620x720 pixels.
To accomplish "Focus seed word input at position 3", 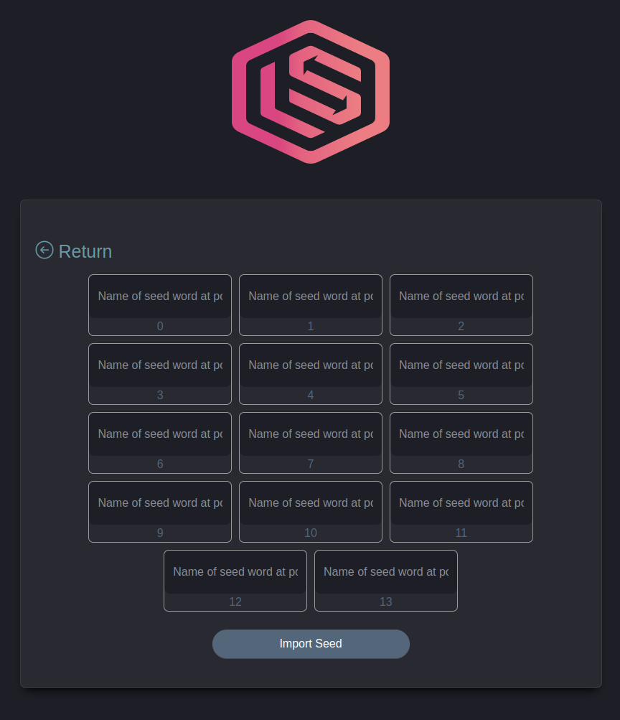I will (x=160, y=365).
